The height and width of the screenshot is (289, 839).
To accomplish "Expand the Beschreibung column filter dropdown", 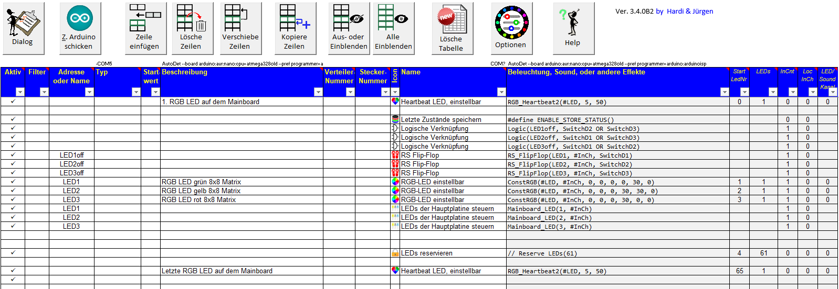I will (x=318, y=92).
